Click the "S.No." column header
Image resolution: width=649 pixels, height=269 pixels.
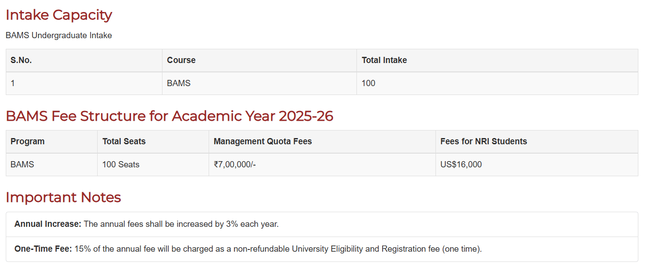coord(21,60)
